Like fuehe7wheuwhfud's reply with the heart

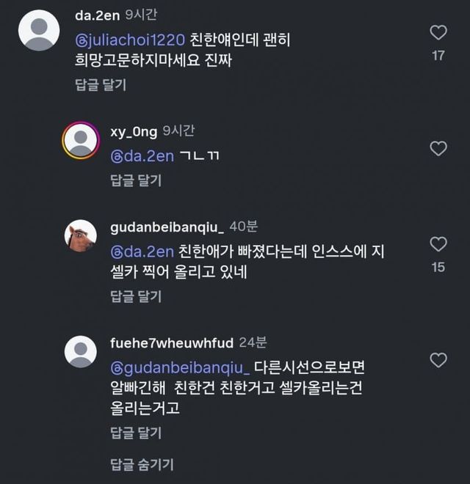coord(438,360)
